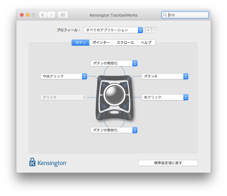Minimize window with yellow button
Viewport: 227px width, 196px height.
point(28,15)
